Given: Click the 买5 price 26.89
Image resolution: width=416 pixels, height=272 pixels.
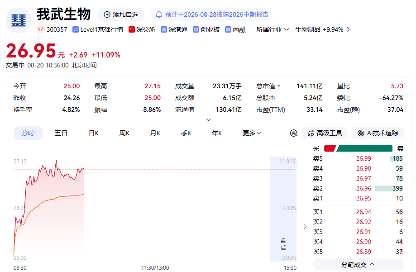Looking at the screenshot, I should (x=363, y=252).
